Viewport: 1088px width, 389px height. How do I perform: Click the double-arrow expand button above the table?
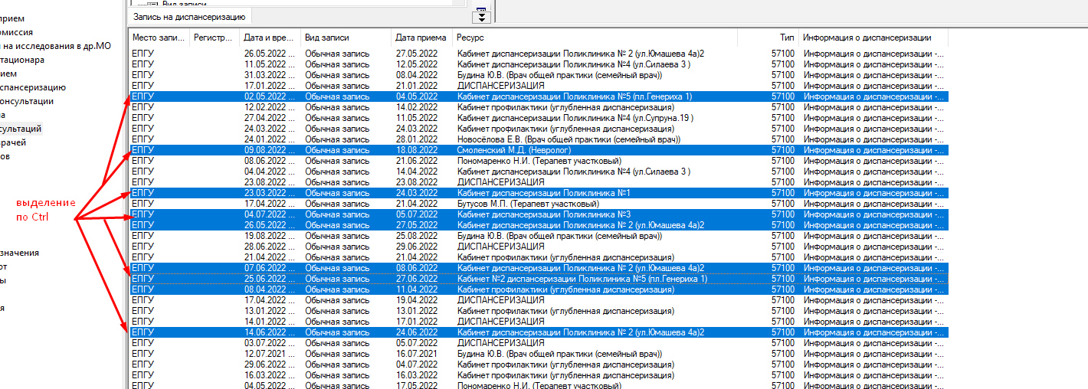tap(480, 16)
